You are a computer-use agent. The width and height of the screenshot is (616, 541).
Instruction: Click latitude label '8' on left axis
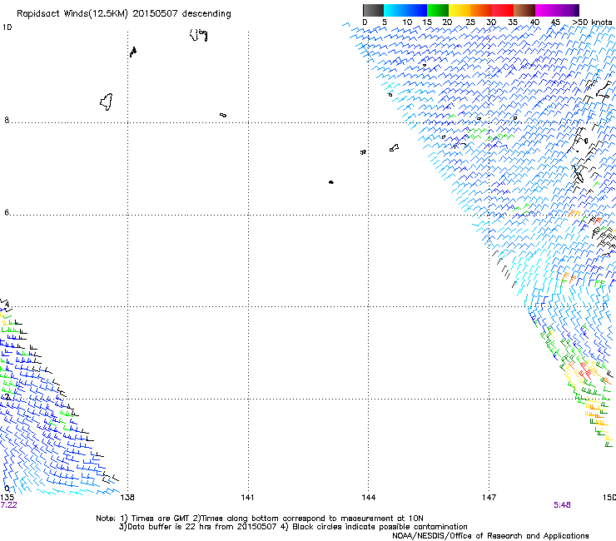click(7, 120)
